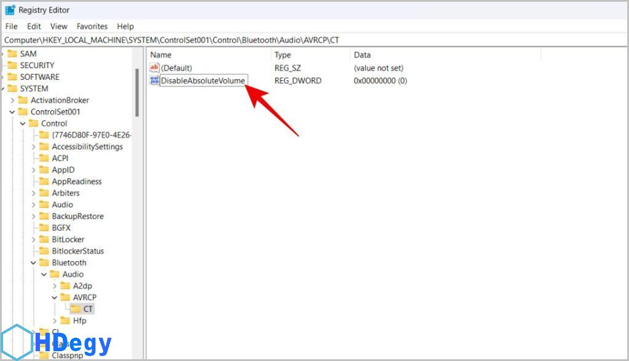Open the Favorites menu
Screen dimensions: 629x361
pyautogui.click(x=92, y=26)
